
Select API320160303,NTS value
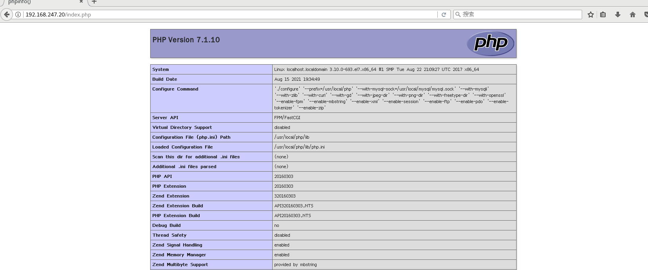tap(294, 206)
